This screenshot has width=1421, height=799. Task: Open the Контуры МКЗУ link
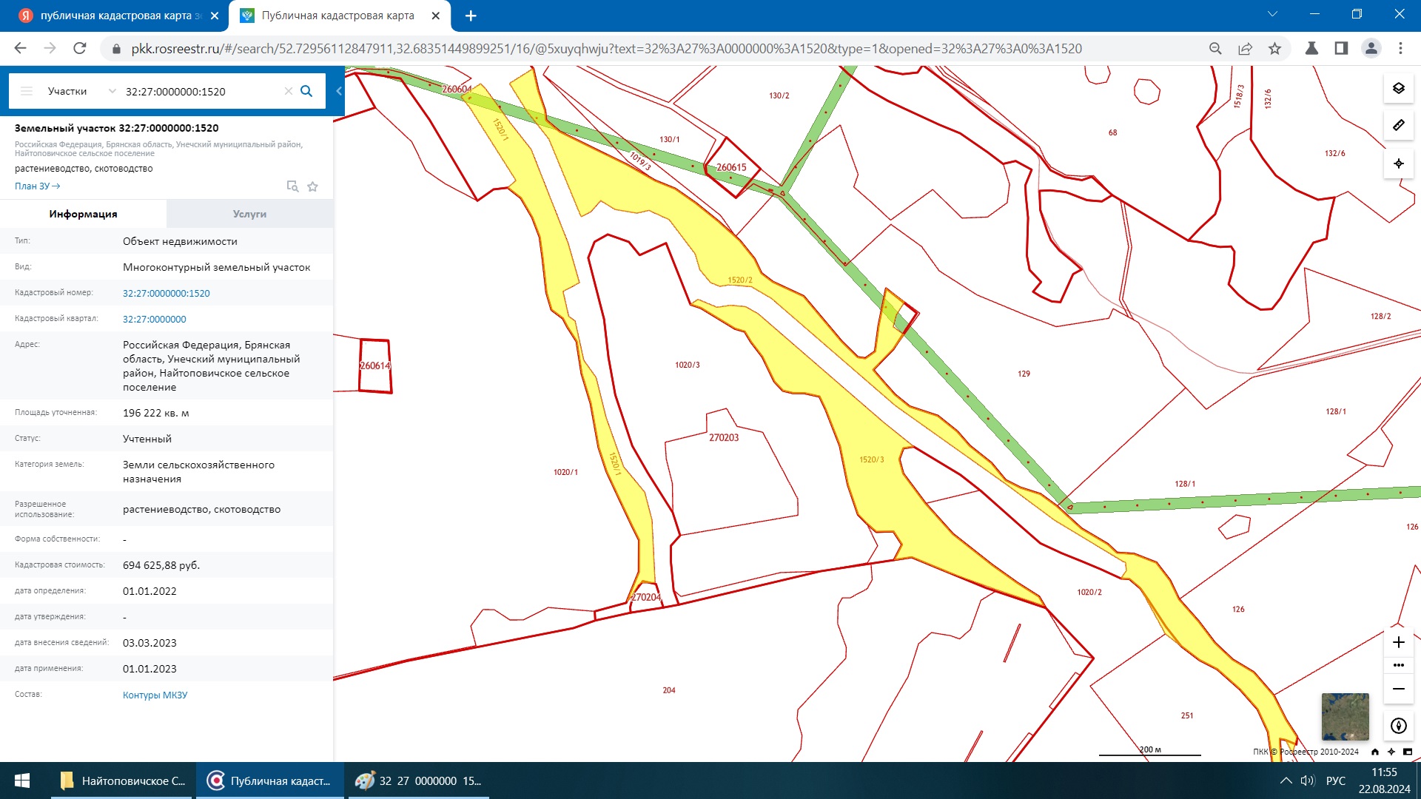155,695
